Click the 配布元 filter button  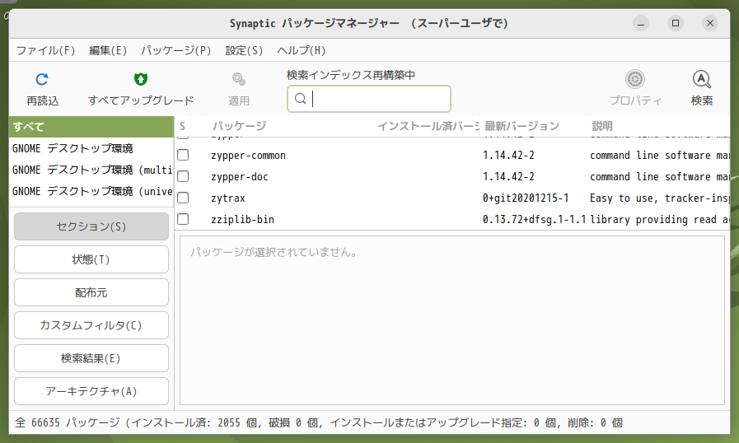(91, 292)
